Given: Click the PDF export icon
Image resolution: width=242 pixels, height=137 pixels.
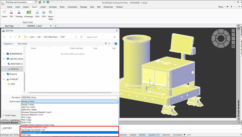Looking at the screenshot, I should pyautogui.click(x=11, y=12).
